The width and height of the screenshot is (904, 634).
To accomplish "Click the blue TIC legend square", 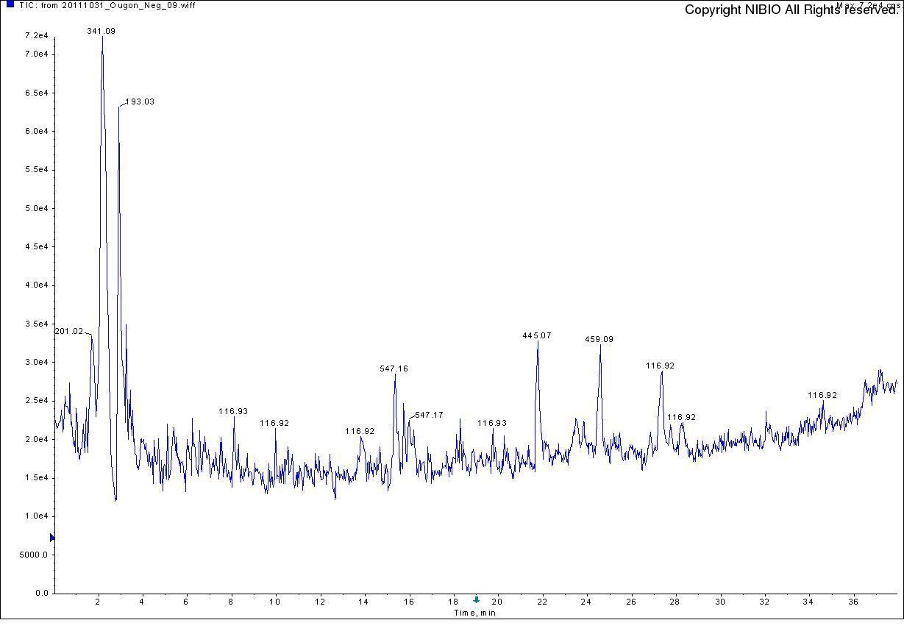I will click(10, 4).
